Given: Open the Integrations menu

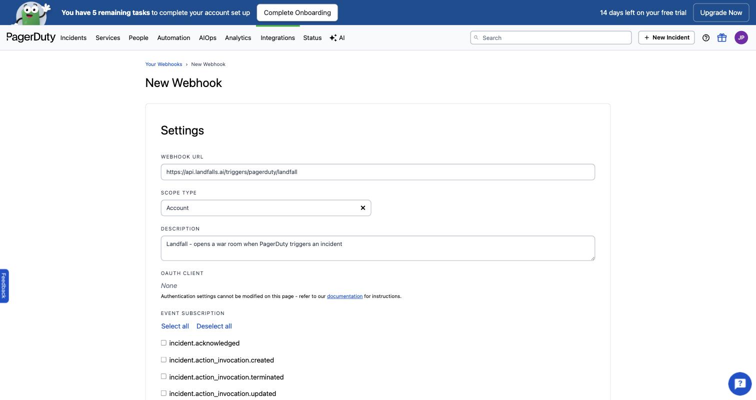Looking at the screenshot, I should click(277, 38).
